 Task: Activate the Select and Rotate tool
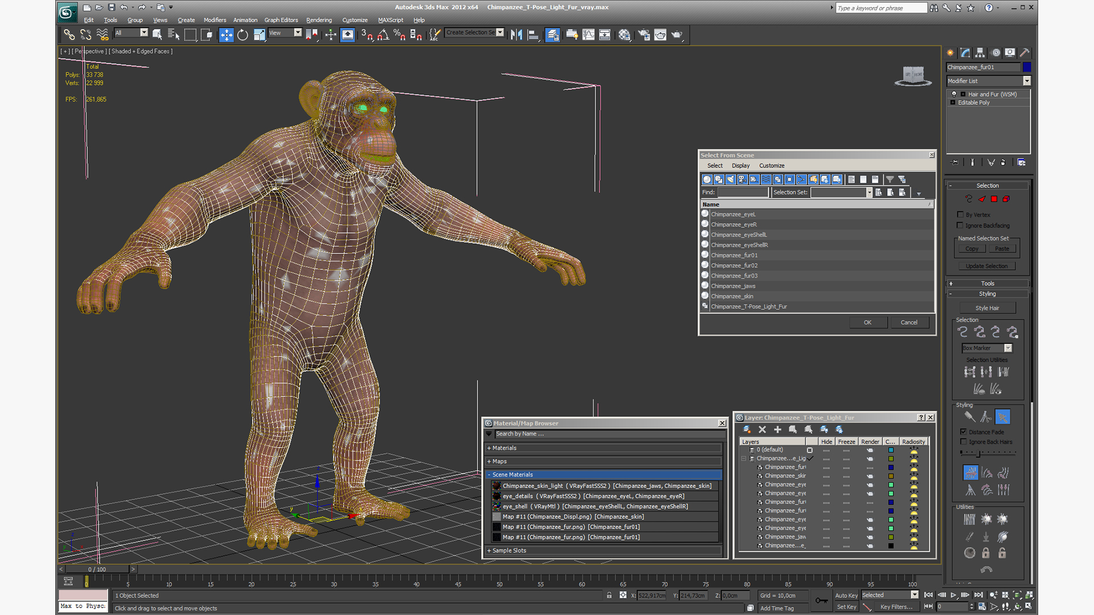click(x=243, y=35)
